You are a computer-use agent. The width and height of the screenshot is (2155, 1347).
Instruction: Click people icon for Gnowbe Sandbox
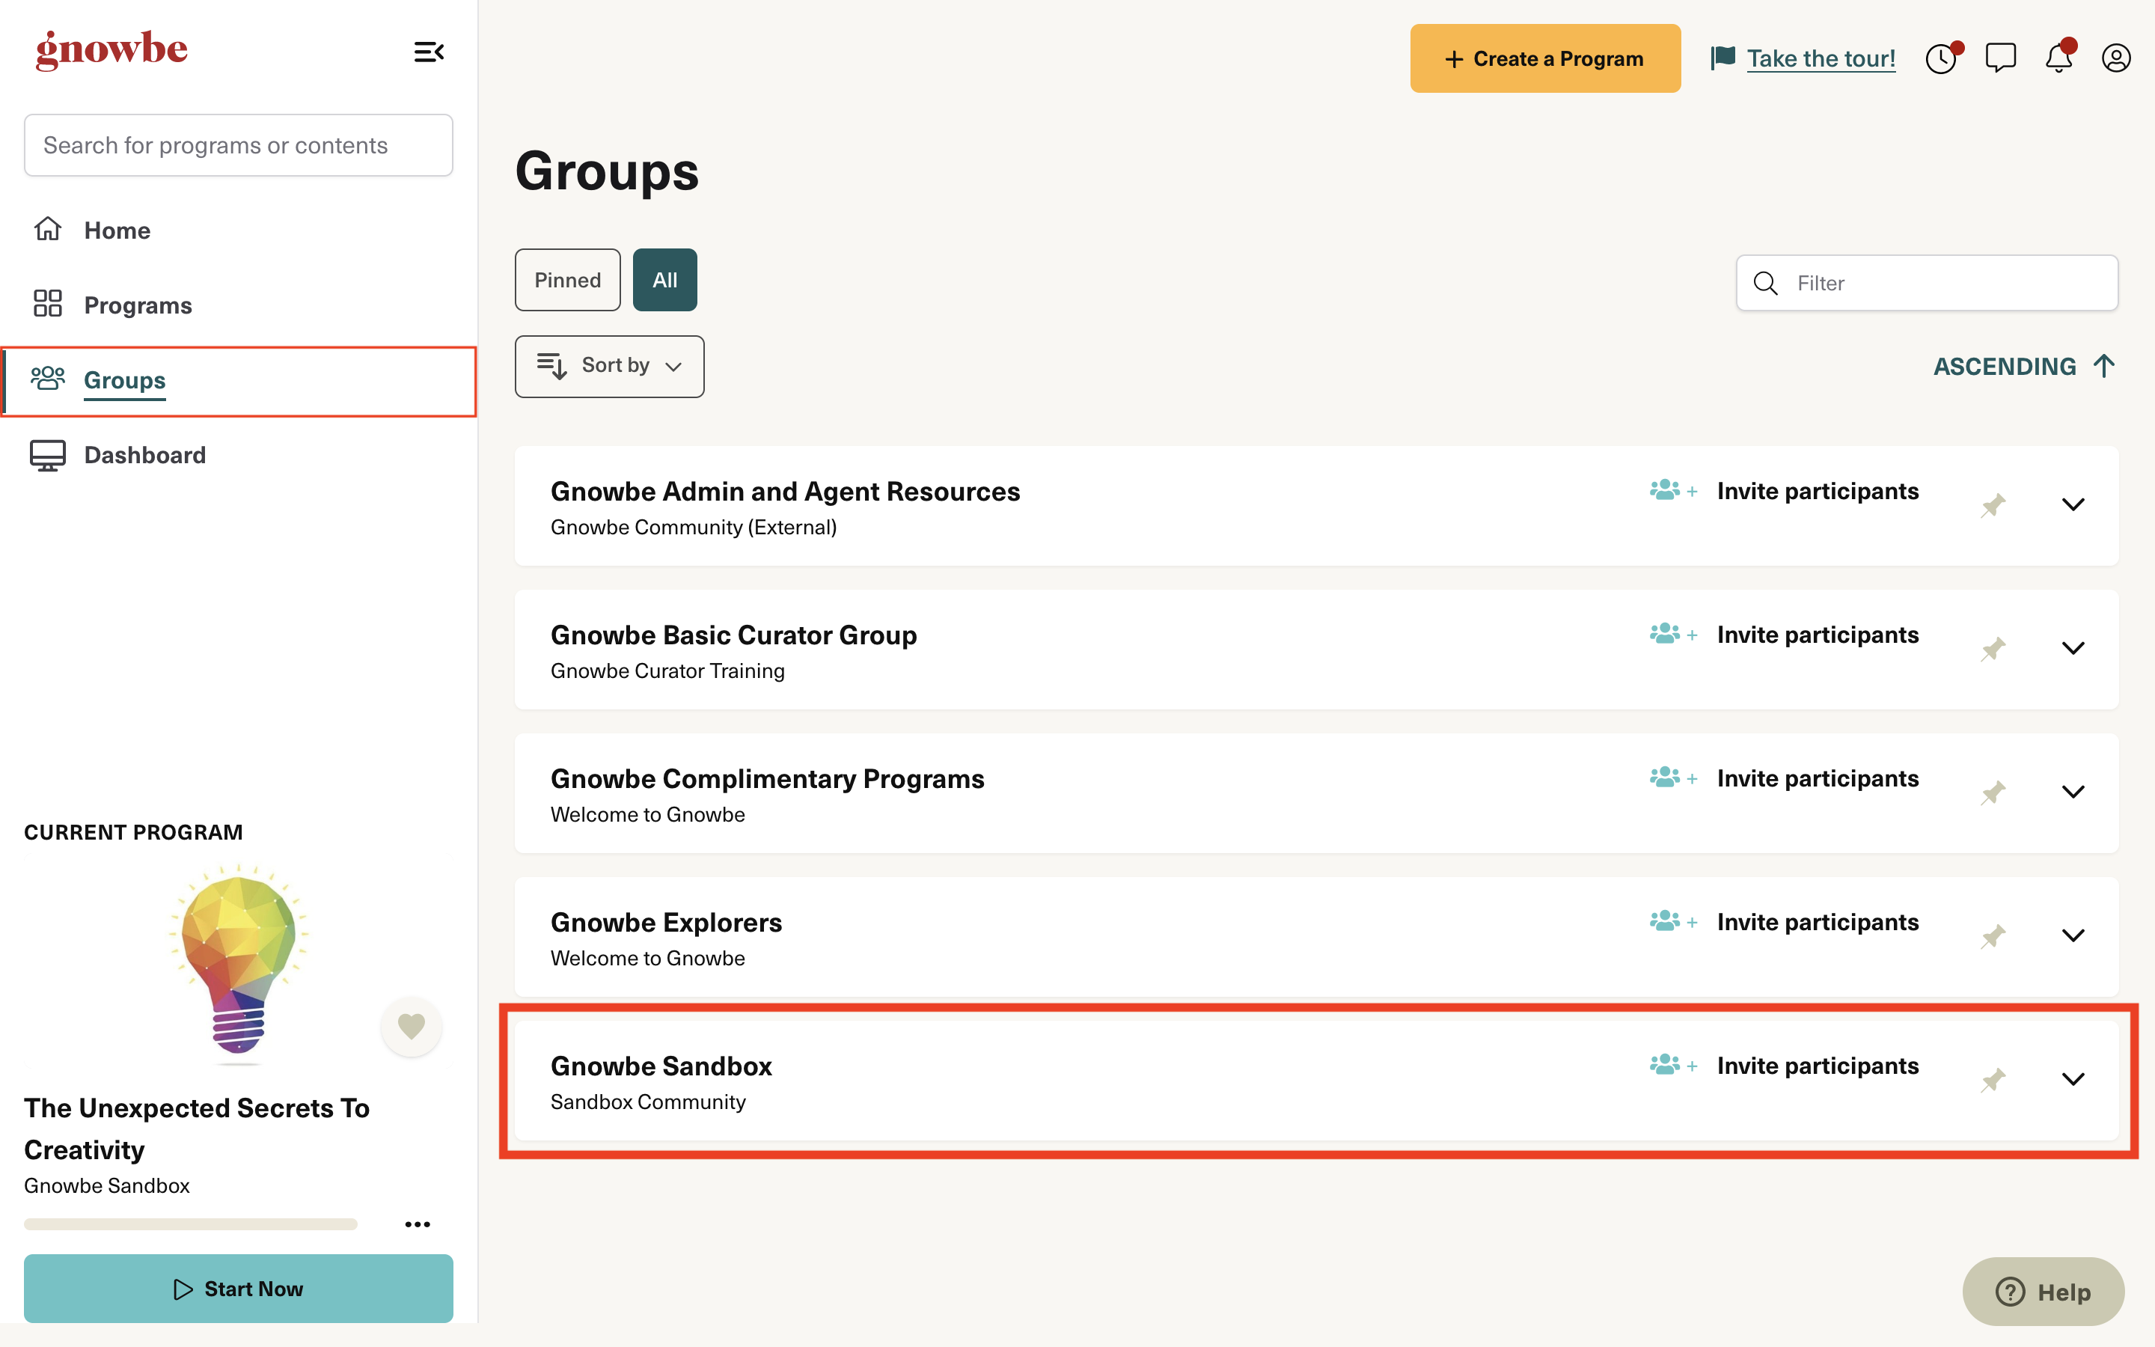point(1672,1065)
